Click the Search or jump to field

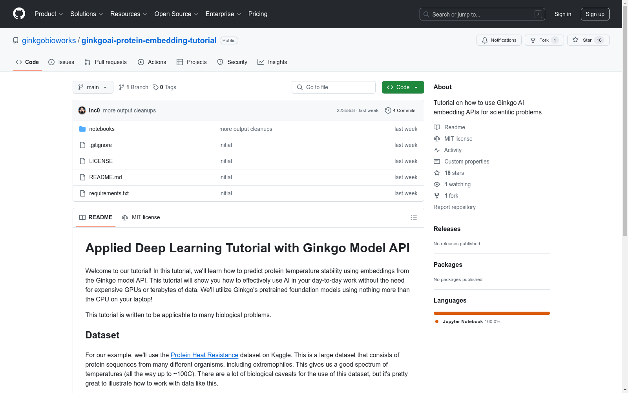point(482,14)
